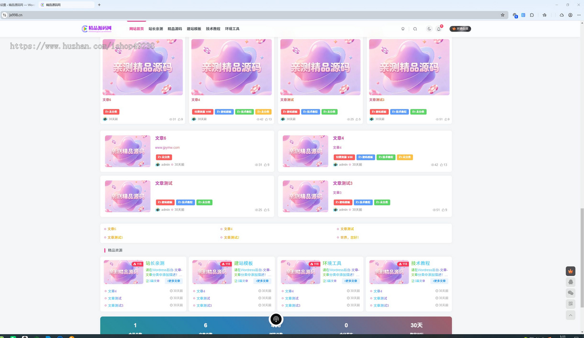Click 文章测试 link under 技术教程 card
584x338 pixels.
coord(380,298)
